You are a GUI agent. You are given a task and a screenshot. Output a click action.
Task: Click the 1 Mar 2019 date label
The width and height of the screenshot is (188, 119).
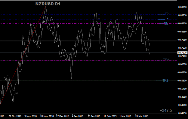point(125,116)
